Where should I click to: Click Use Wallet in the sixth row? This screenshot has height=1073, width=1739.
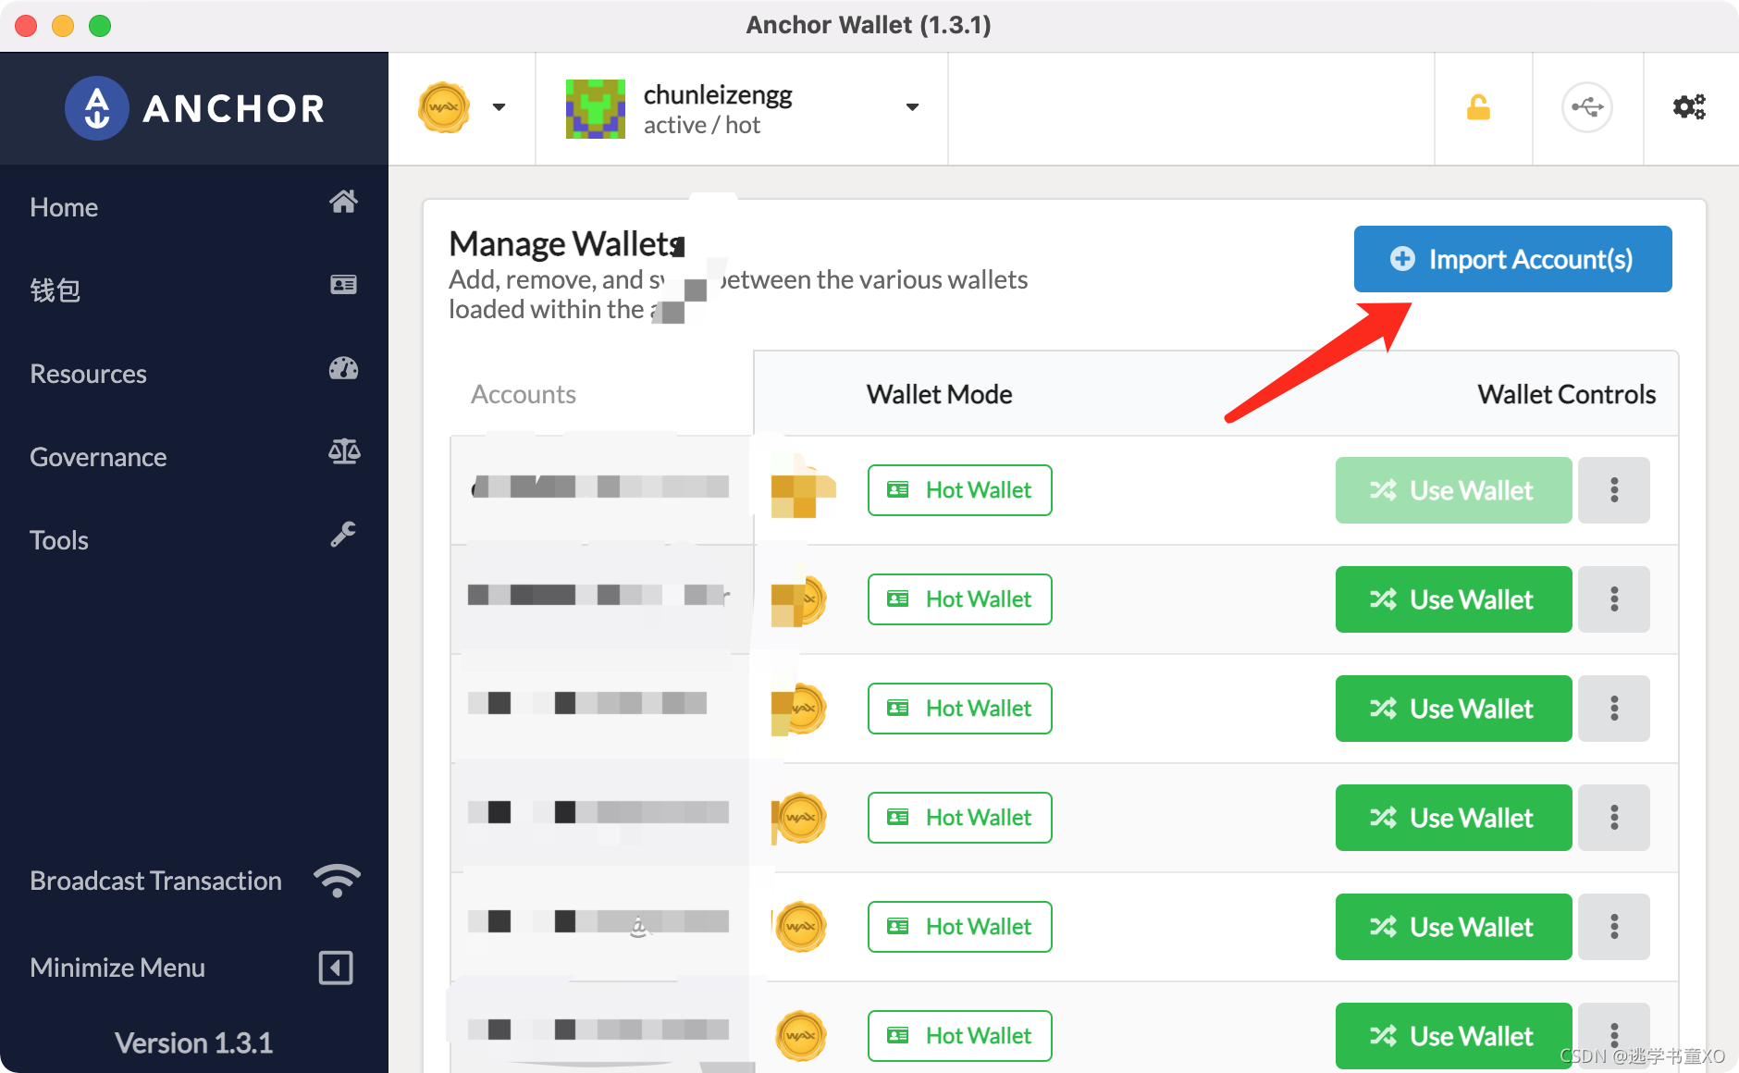pos(1453,1036)
